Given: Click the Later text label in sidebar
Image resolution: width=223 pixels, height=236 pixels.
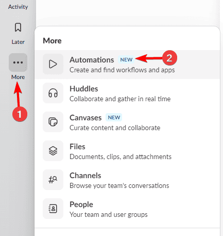Looking at the screenshot, I should pyautogui.click(x=18, y=42).
